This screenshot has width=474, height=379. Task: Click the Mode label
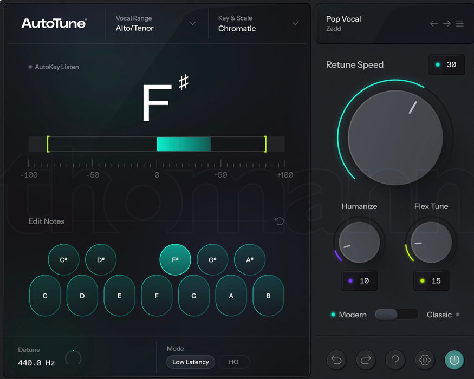(x=176, y=349)
